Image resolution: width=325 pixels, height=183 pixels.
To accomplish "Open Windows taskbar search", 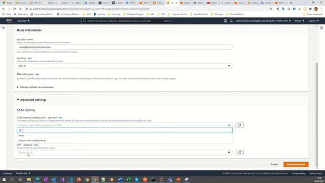I will click(x=12, y=179).
